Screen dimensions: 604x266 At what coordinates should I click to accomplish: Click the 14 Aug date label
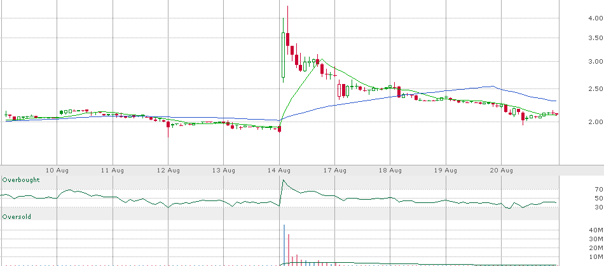279,171
